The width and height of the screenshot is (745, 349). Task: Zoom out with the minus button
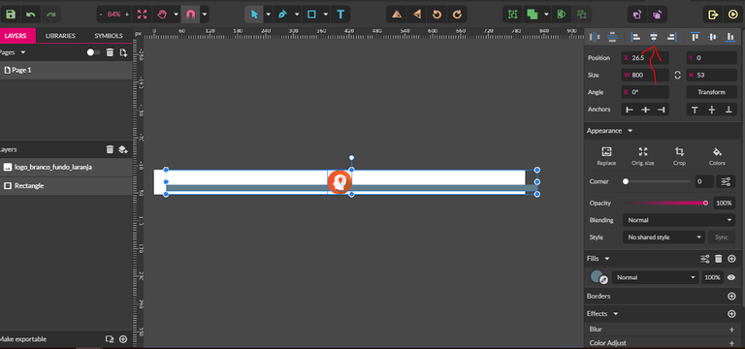pos(101,15)
